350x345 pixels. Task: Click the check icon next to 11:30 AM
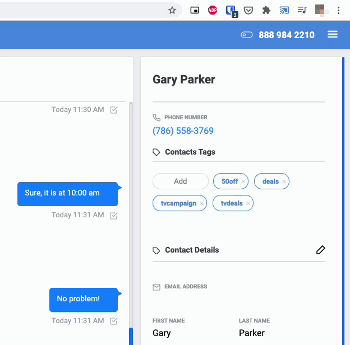tap(114, 110)
